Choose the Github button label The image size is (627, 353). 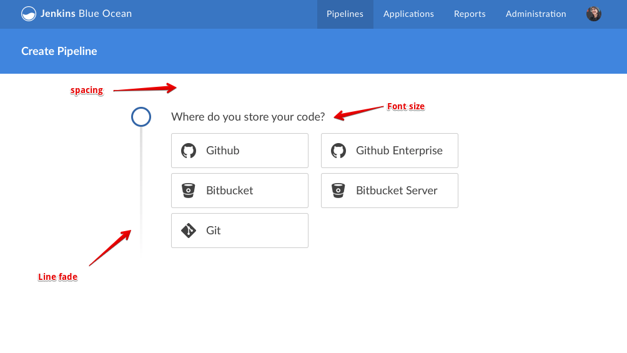click(x=223, y=151)
